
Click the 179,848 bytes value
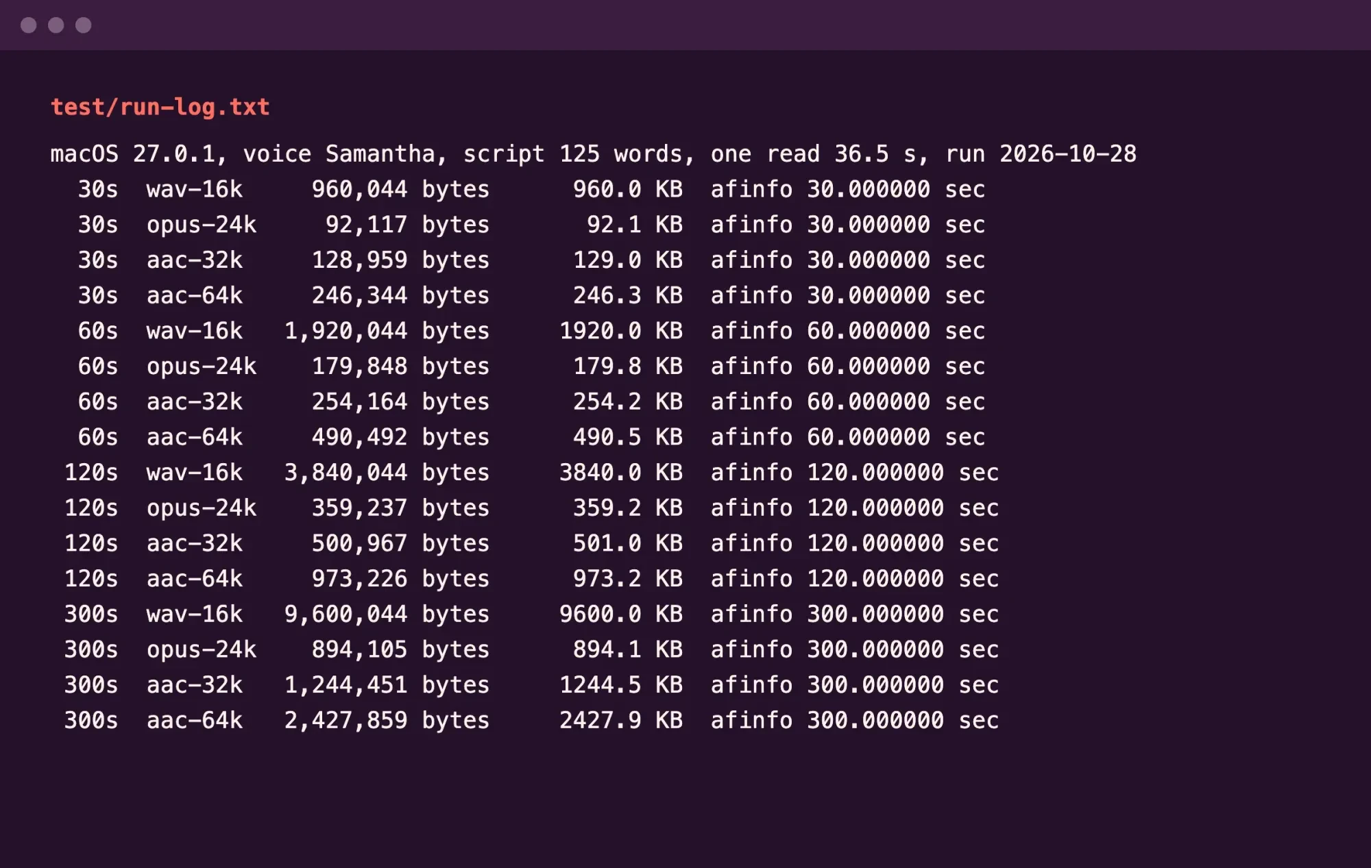[401, 367]
